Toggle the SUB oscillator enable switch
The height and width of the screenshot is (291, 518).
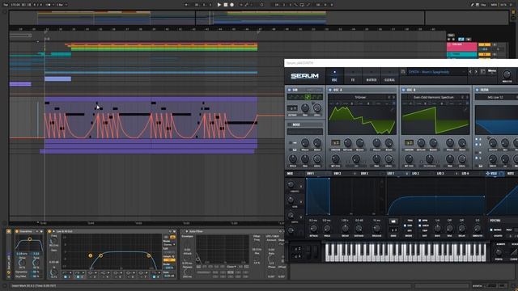click(290, 90)
